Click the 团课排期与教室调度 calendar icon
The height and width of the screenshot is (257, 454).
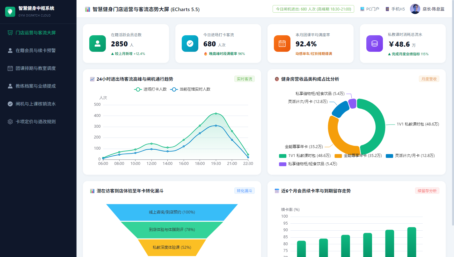pos(10,68)
